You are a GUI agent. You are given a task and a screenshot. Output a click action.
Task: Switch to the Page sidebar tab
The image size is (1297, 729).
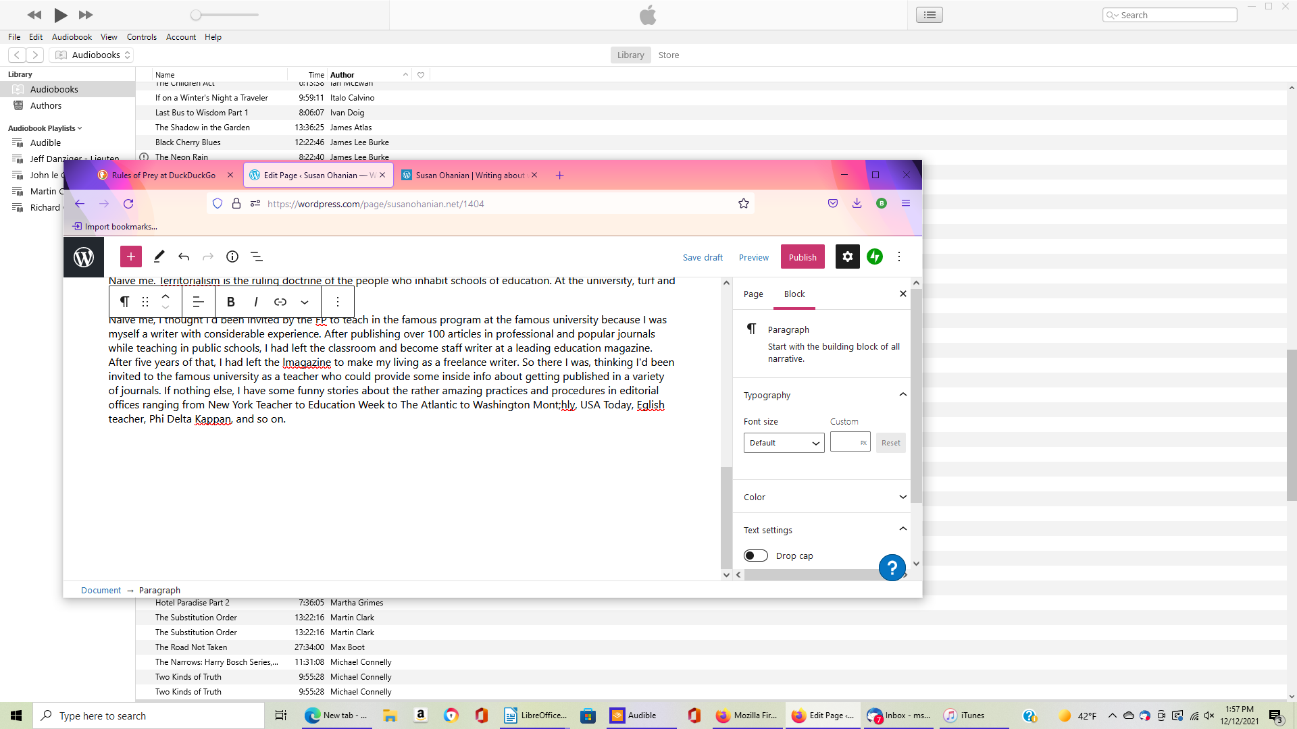(753, 294)
